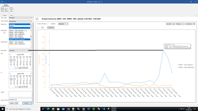Launch Microsoft Edge from taskbar
The image size is (198, 111).
48,109
